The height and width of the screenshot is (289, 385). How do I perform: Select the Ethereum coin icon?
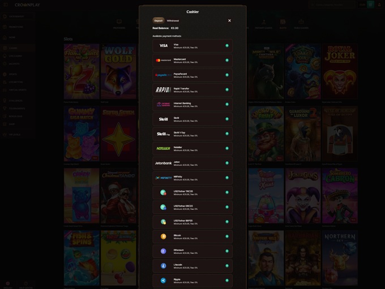(x=163, y=251)
